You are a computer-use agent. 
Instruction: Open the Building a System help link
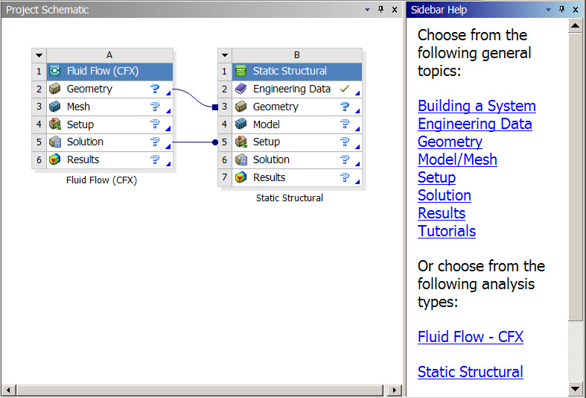coord(477,106)
